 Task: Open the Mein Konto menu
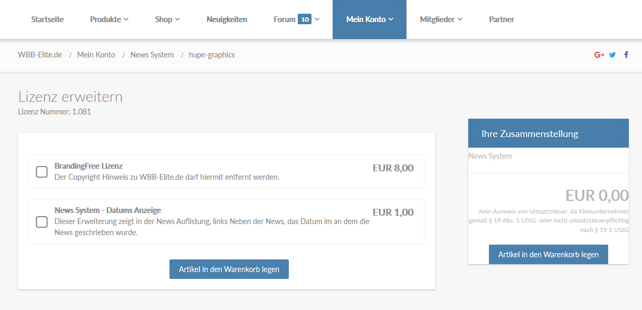(x=370, y=20)
